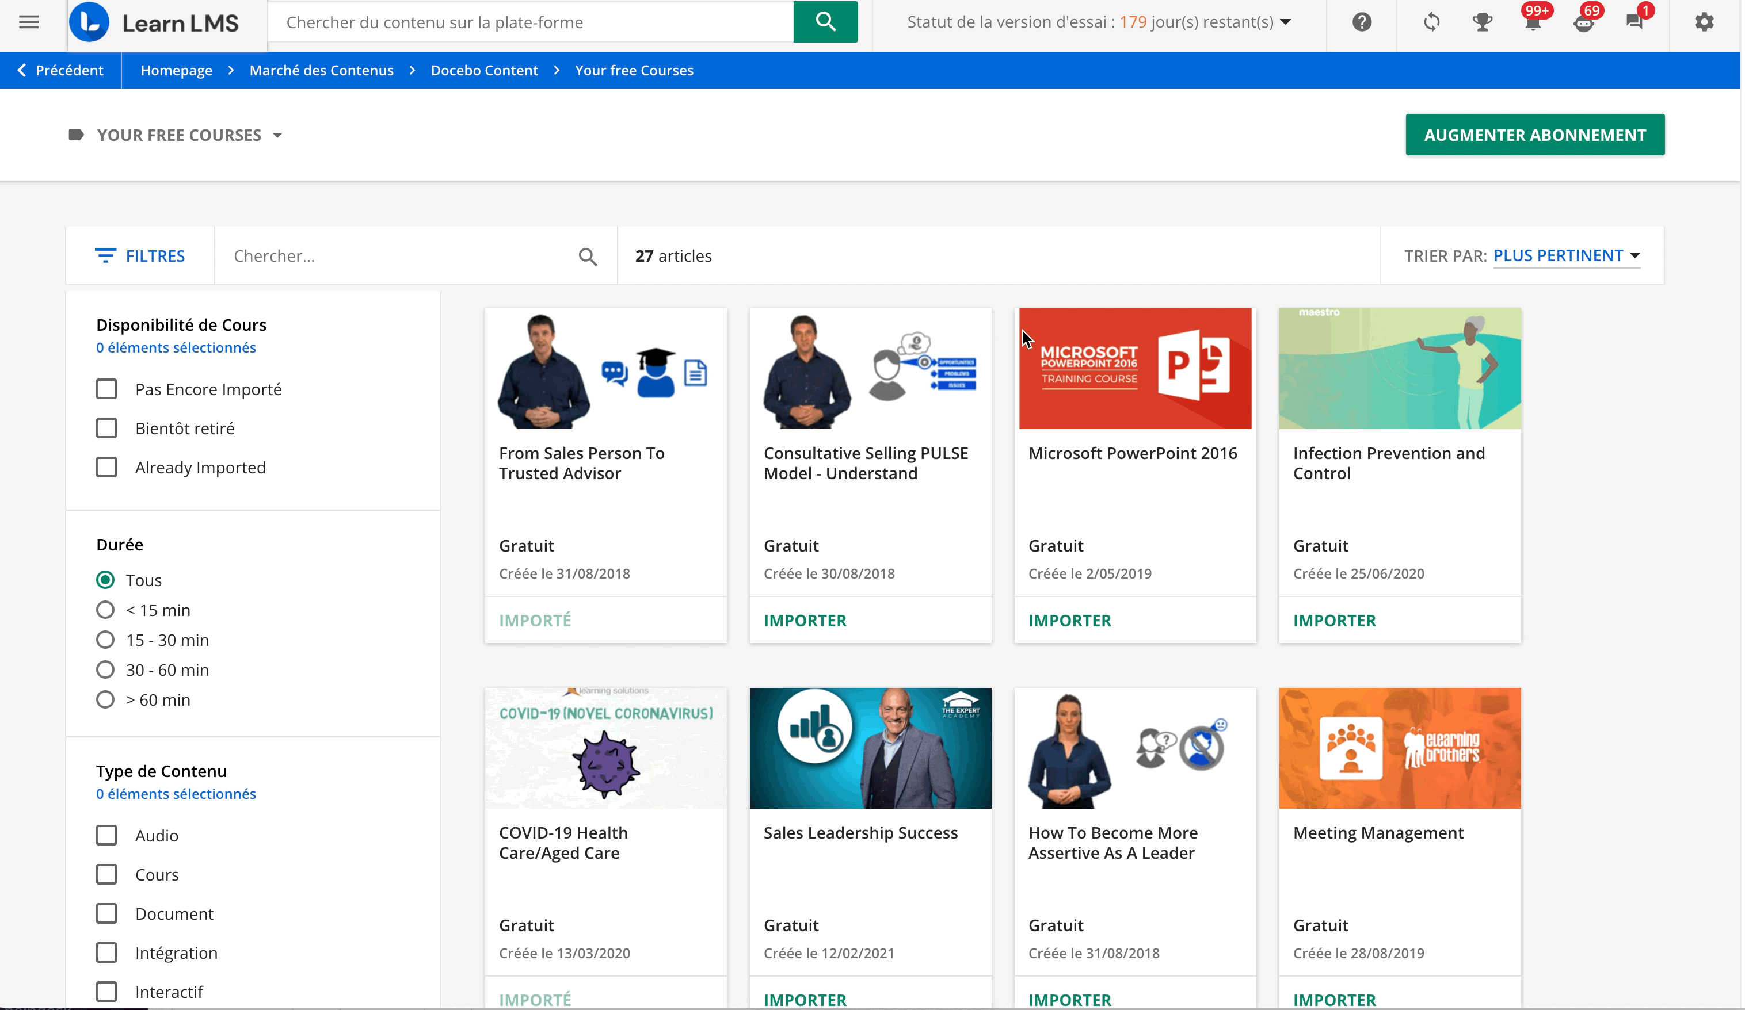Image resolution: width=1745 pixels, height=1010 pixels.
Task: Open From Sales Person To Trusted Advisor thumbnail
Action: coord(606,369)
